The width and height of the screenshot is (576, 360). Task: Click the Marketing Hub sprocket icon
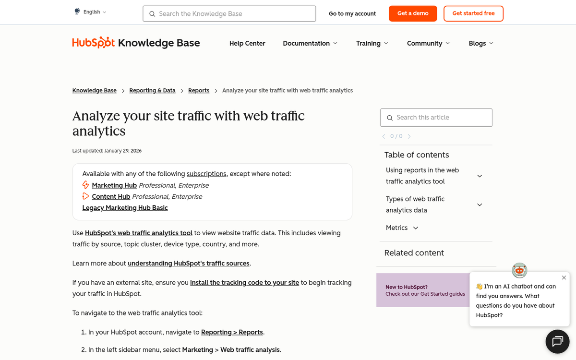85,185
